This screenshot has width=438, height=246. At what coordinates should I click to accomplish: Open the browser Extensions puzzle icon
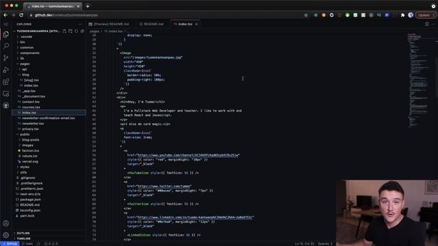[x=402, y=15]
